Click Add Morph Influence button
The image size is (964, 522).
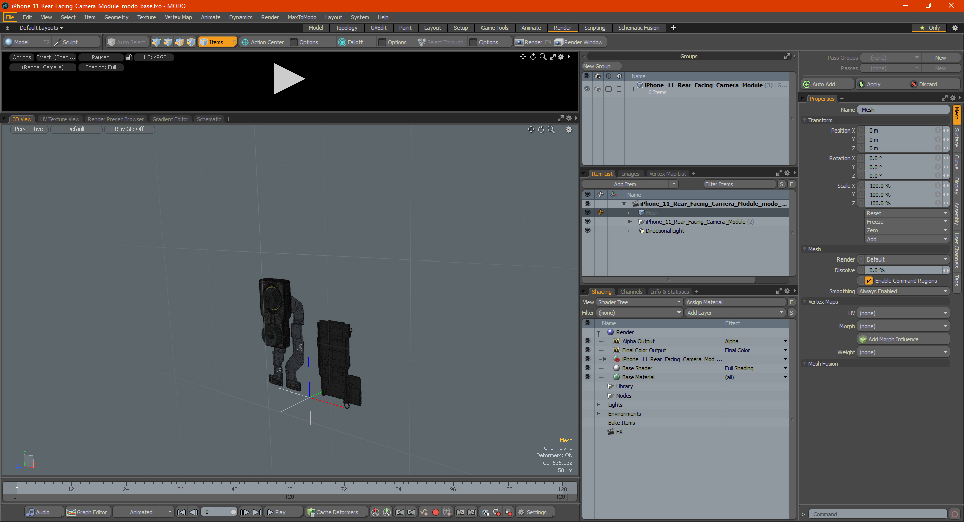coord(904,339)
